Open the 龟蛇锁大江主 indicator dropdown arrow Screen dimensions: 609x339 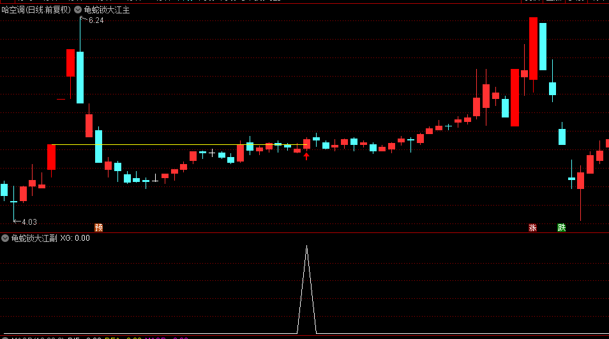78,10
